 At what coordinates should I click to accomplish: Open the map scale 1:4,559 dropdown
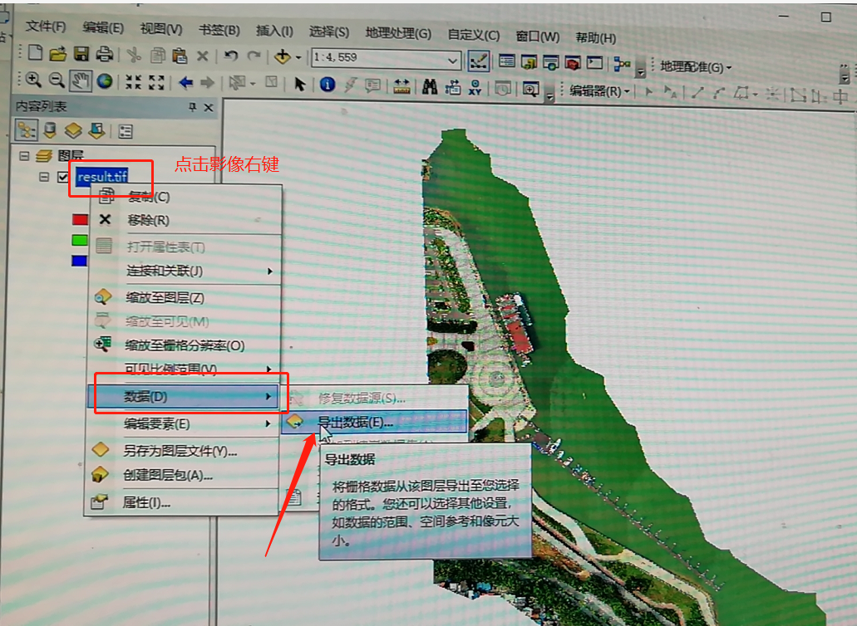tap(452, 60)
